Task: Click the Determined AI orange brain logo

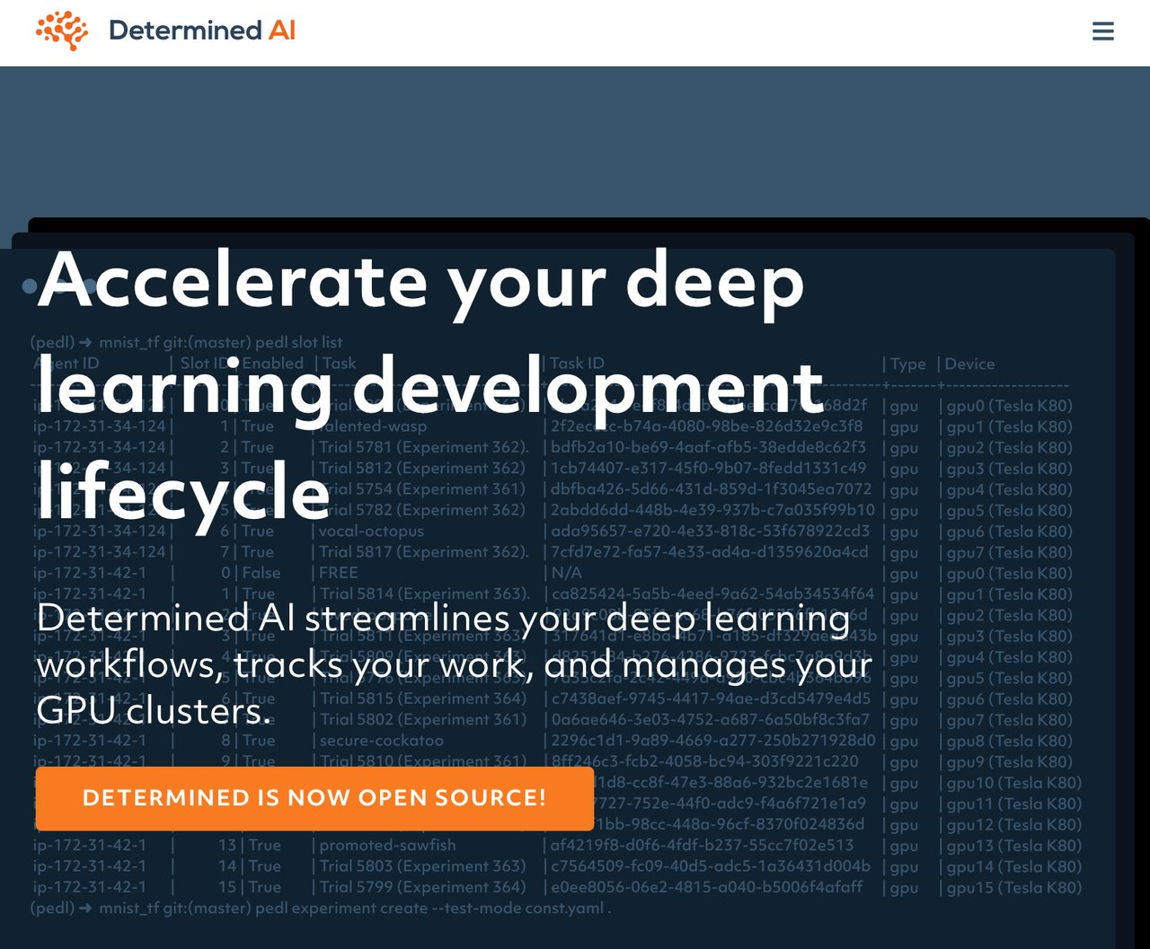Action: pyautogui.click(x=62, y=31)
